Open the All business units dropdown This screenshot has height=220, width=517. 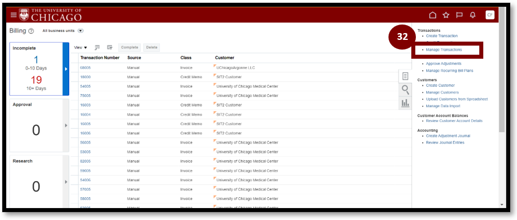point(81,31)
